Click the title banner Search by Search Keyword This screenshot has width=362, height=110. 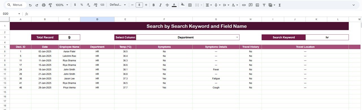pos(179,26)
